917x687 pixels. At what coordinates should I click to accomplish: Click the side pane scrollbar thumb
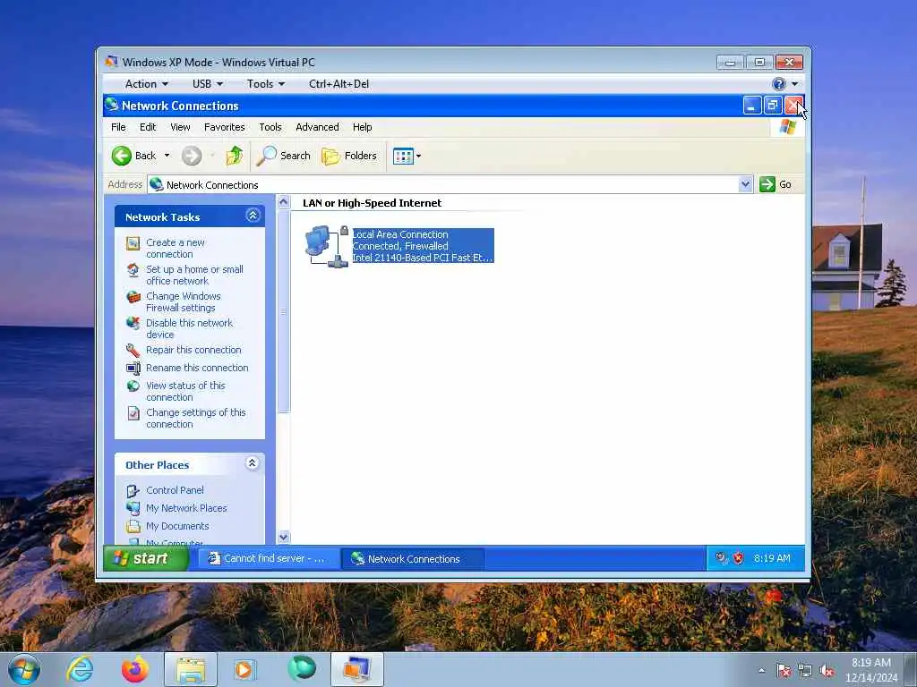coord(284,311)
